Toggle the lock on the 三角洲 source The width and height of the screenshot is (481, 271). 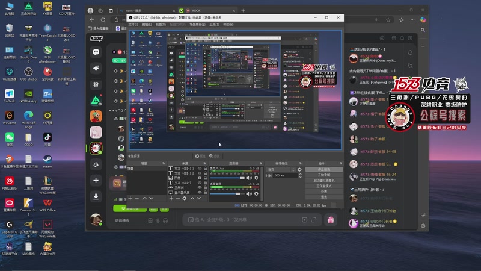coord(205,187)
